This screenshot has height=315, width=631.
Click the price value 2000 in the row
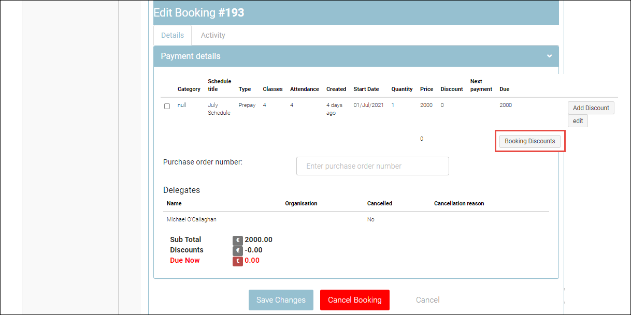(x=426, y=105)
